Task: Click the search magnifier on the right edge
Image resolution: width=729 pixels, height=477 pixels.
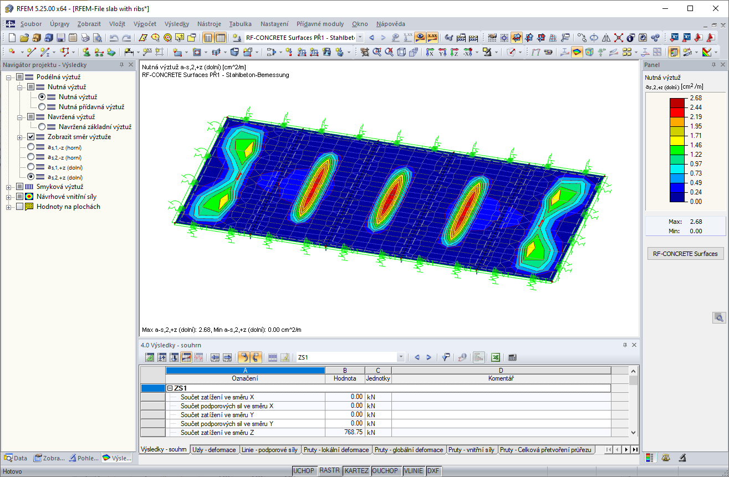Action: coord(719,317)
